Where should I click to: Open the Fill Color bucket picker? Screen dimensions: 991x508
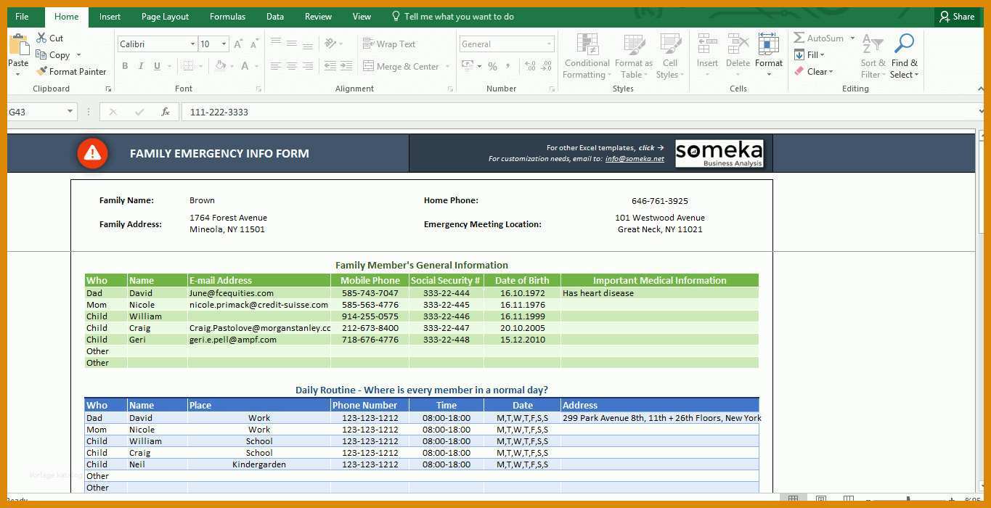(x=220, y=66)
